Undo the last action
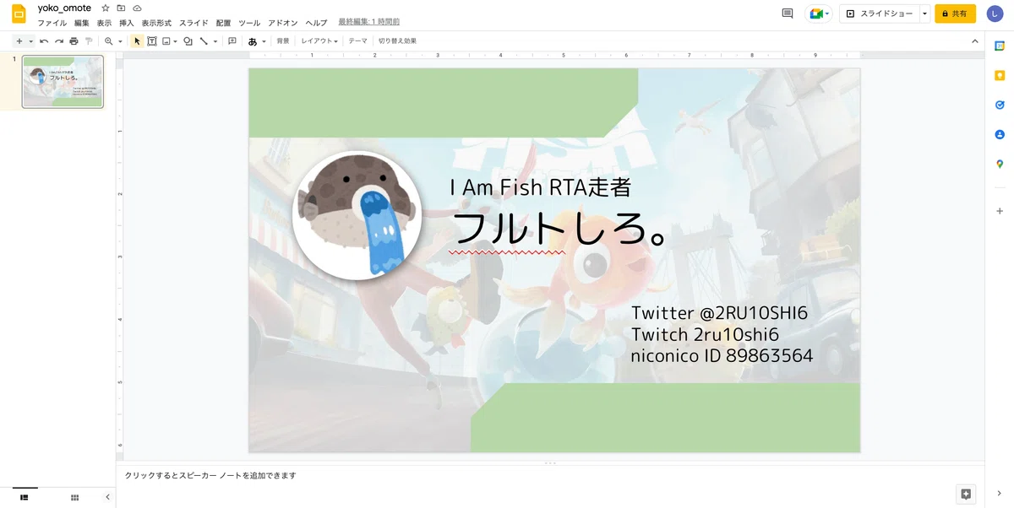1014x508 pixels. (44, 41)
